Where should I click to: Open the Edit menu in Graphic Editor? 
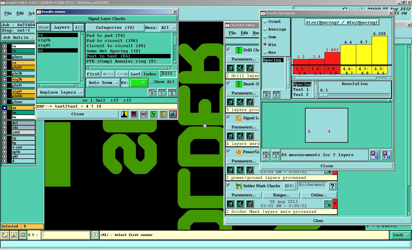click(20, 13)
